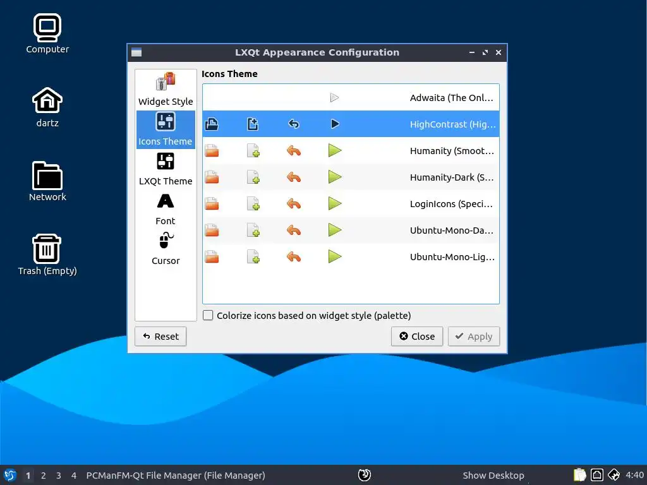Click the green play arrow in LoginIcons row

[335, 203]
